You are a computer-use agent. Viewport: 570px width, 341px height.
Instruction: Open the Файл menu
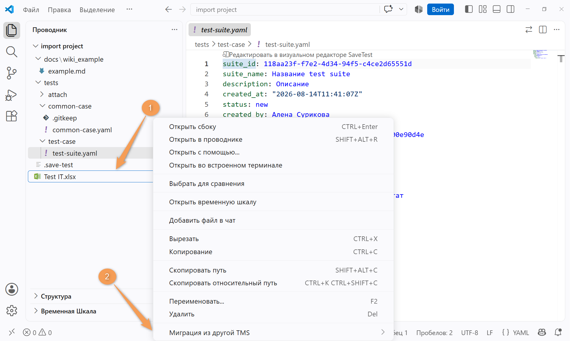pyautogui.click(x=31, y=9)
